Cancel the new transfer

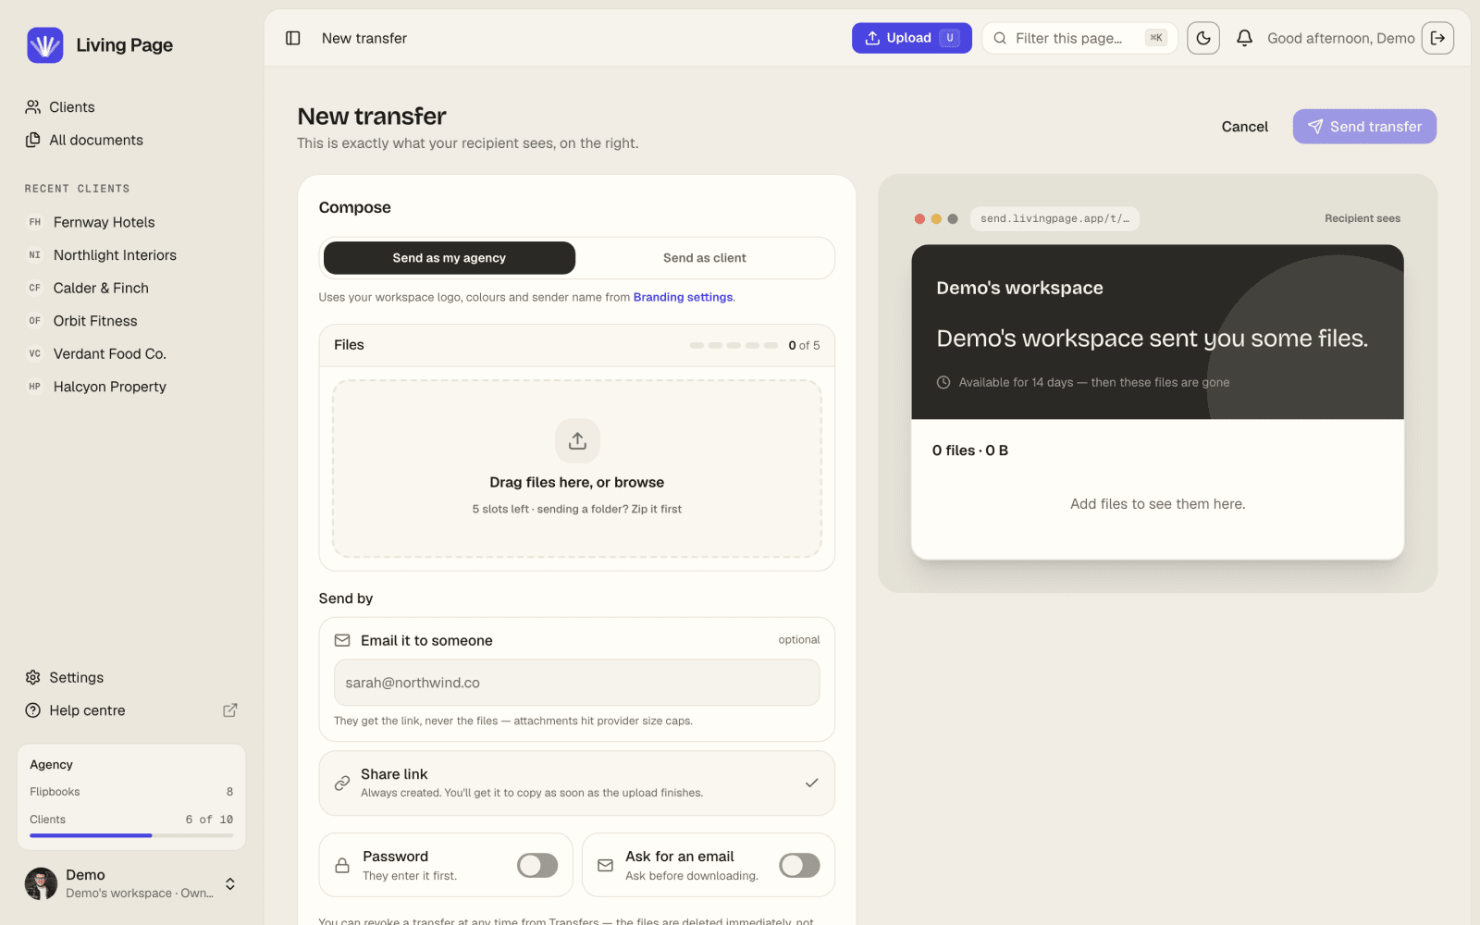pos(1244,127)
